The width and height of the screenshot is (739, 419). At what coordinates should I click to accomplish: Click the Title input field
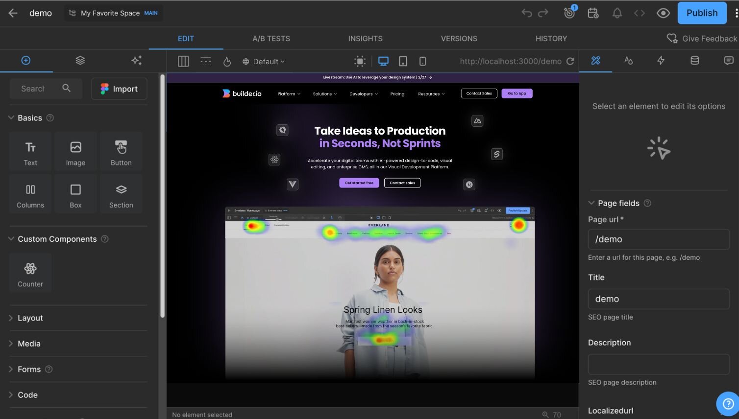(659, 299)
